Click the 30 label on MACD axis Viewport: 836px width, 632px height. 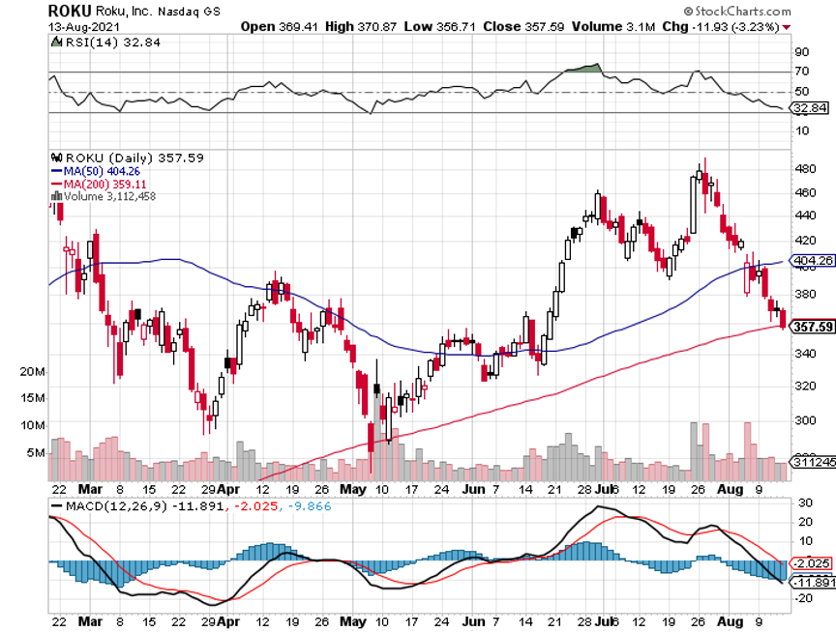(x=805, y=503)
